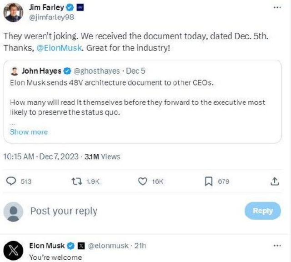Click the reply comment icon
The image size is (291, 262).
pos(11,181)
